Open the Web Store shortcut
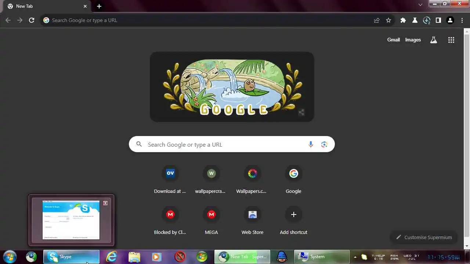Viewport: 470px width, 264px height. 252,221
